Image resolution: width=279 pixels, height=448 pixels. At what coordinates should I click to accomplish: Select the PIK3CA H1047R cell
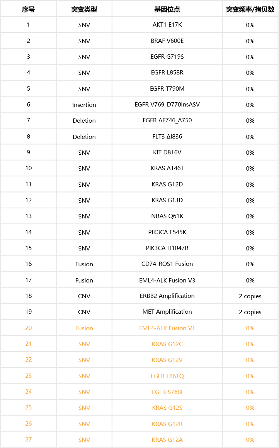[167, 248]
